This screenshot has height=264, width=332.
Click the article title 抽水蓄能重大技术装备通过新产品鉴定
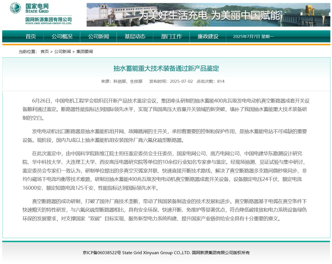(x=166, y=68)
